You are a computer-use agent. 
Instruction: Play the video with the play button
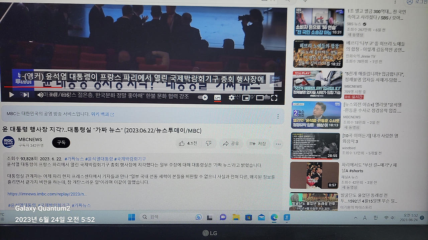coord(11,95)
